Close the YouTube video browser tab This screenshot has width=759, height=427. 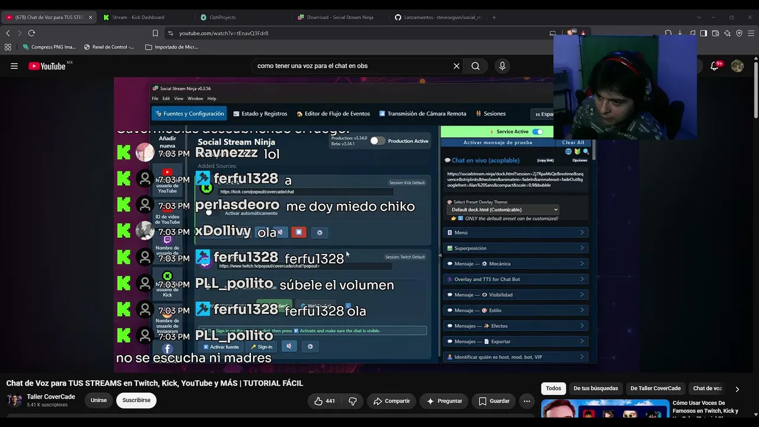click(90, 17)
